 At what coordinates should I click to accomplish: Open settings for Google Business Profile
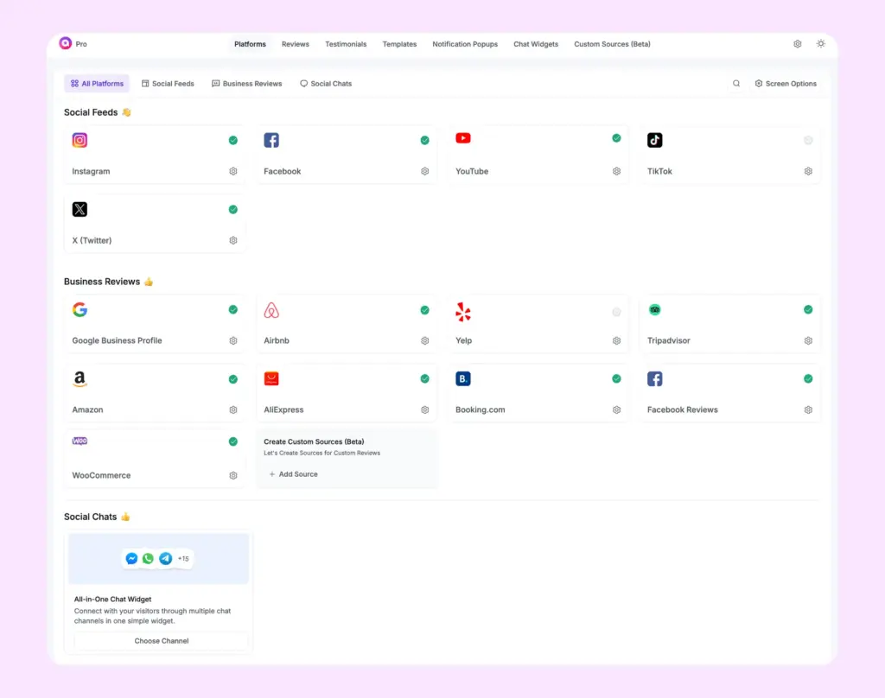(232, 340)
